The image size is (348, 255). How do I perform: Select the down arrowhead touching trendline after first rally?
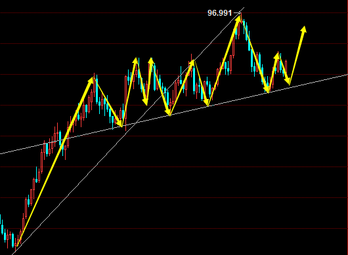120,123
